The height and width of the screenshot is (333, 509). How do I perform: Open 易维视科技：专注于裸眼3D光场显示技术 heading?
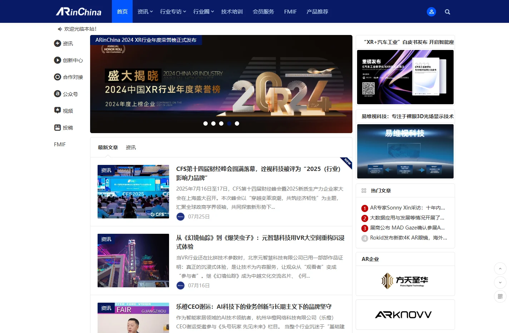tap(407, 116)
